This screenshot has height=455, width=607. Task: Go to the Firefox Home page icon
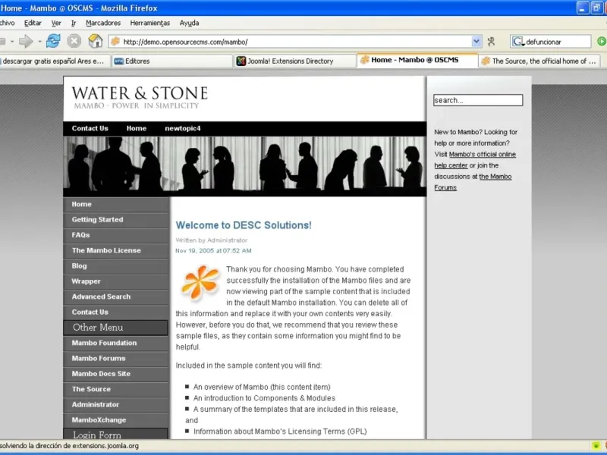[x=96, y=41]
